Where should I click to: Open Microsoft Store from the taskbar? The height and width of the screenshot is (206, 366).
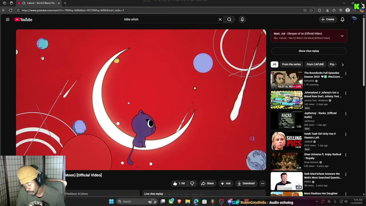click(204, 201)
